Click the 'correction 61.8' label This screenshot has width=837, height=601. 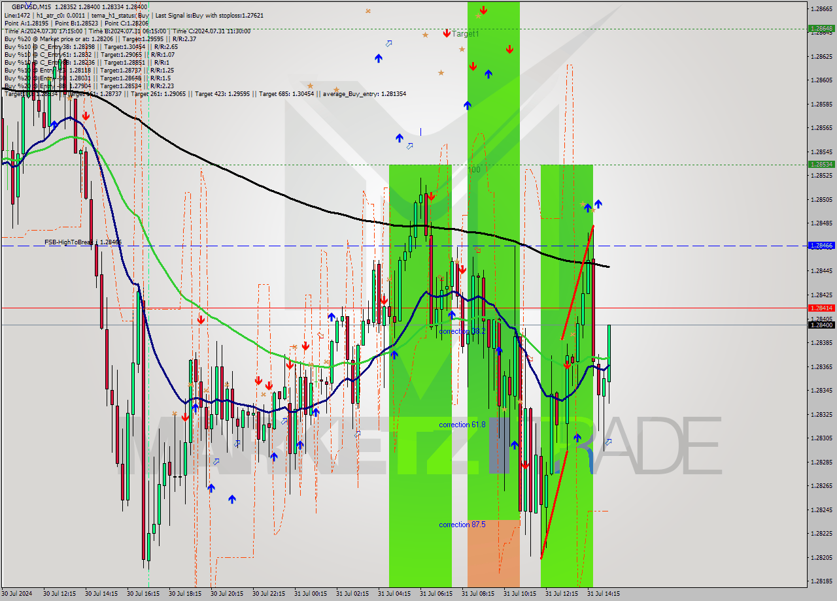tap(462, 425)
